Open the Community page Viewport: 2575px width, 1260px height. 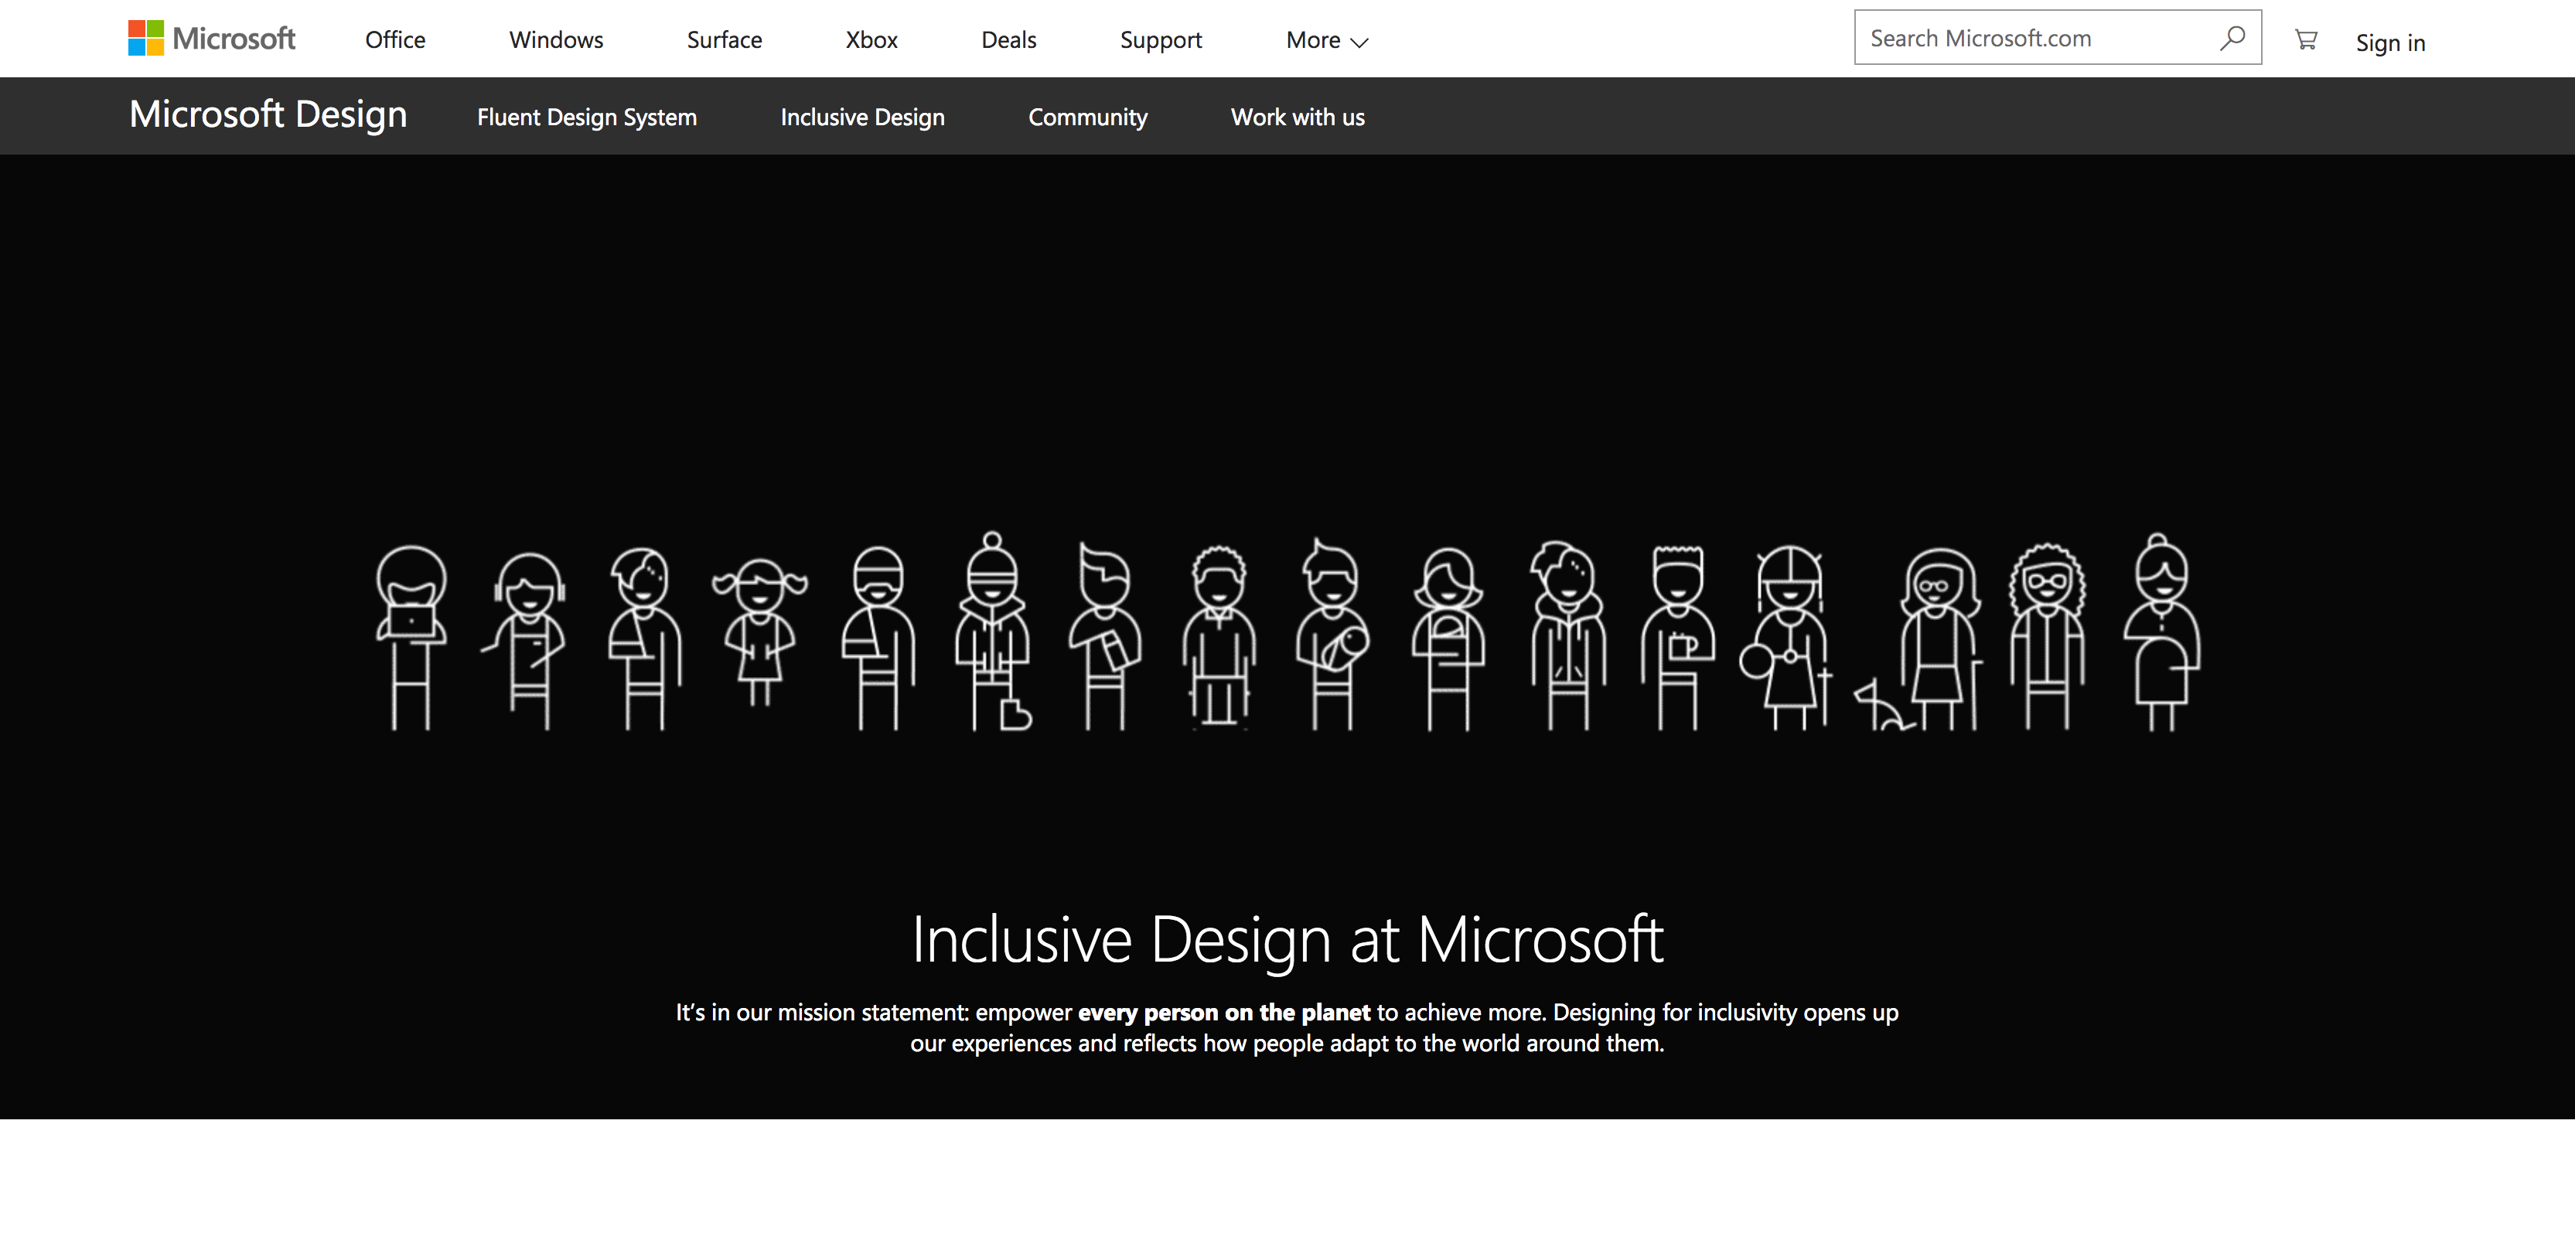[x=1087, y=117]
